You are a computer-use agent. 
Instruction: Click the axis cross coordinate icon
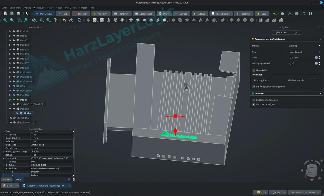pos(290,14)
